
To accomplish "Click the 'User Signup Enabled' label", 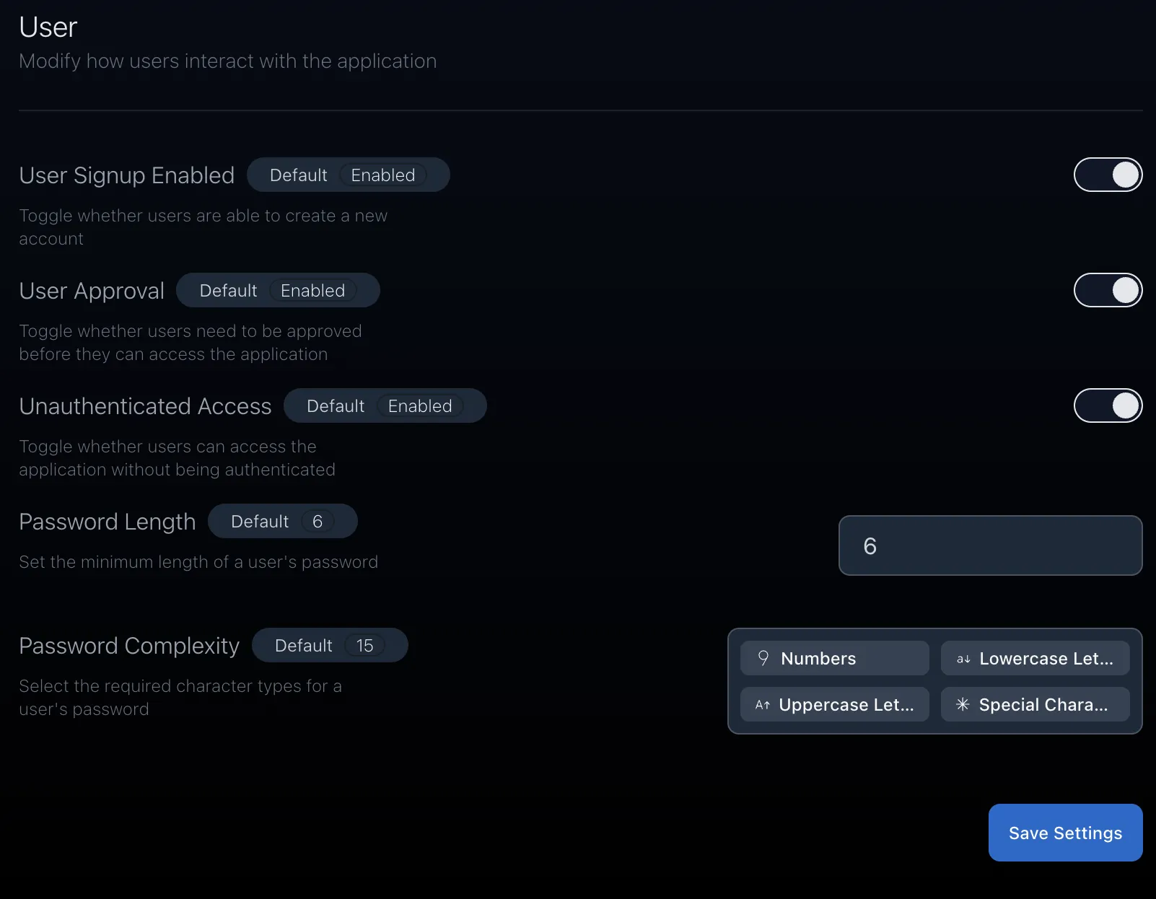I will click(x=127, y=175).
